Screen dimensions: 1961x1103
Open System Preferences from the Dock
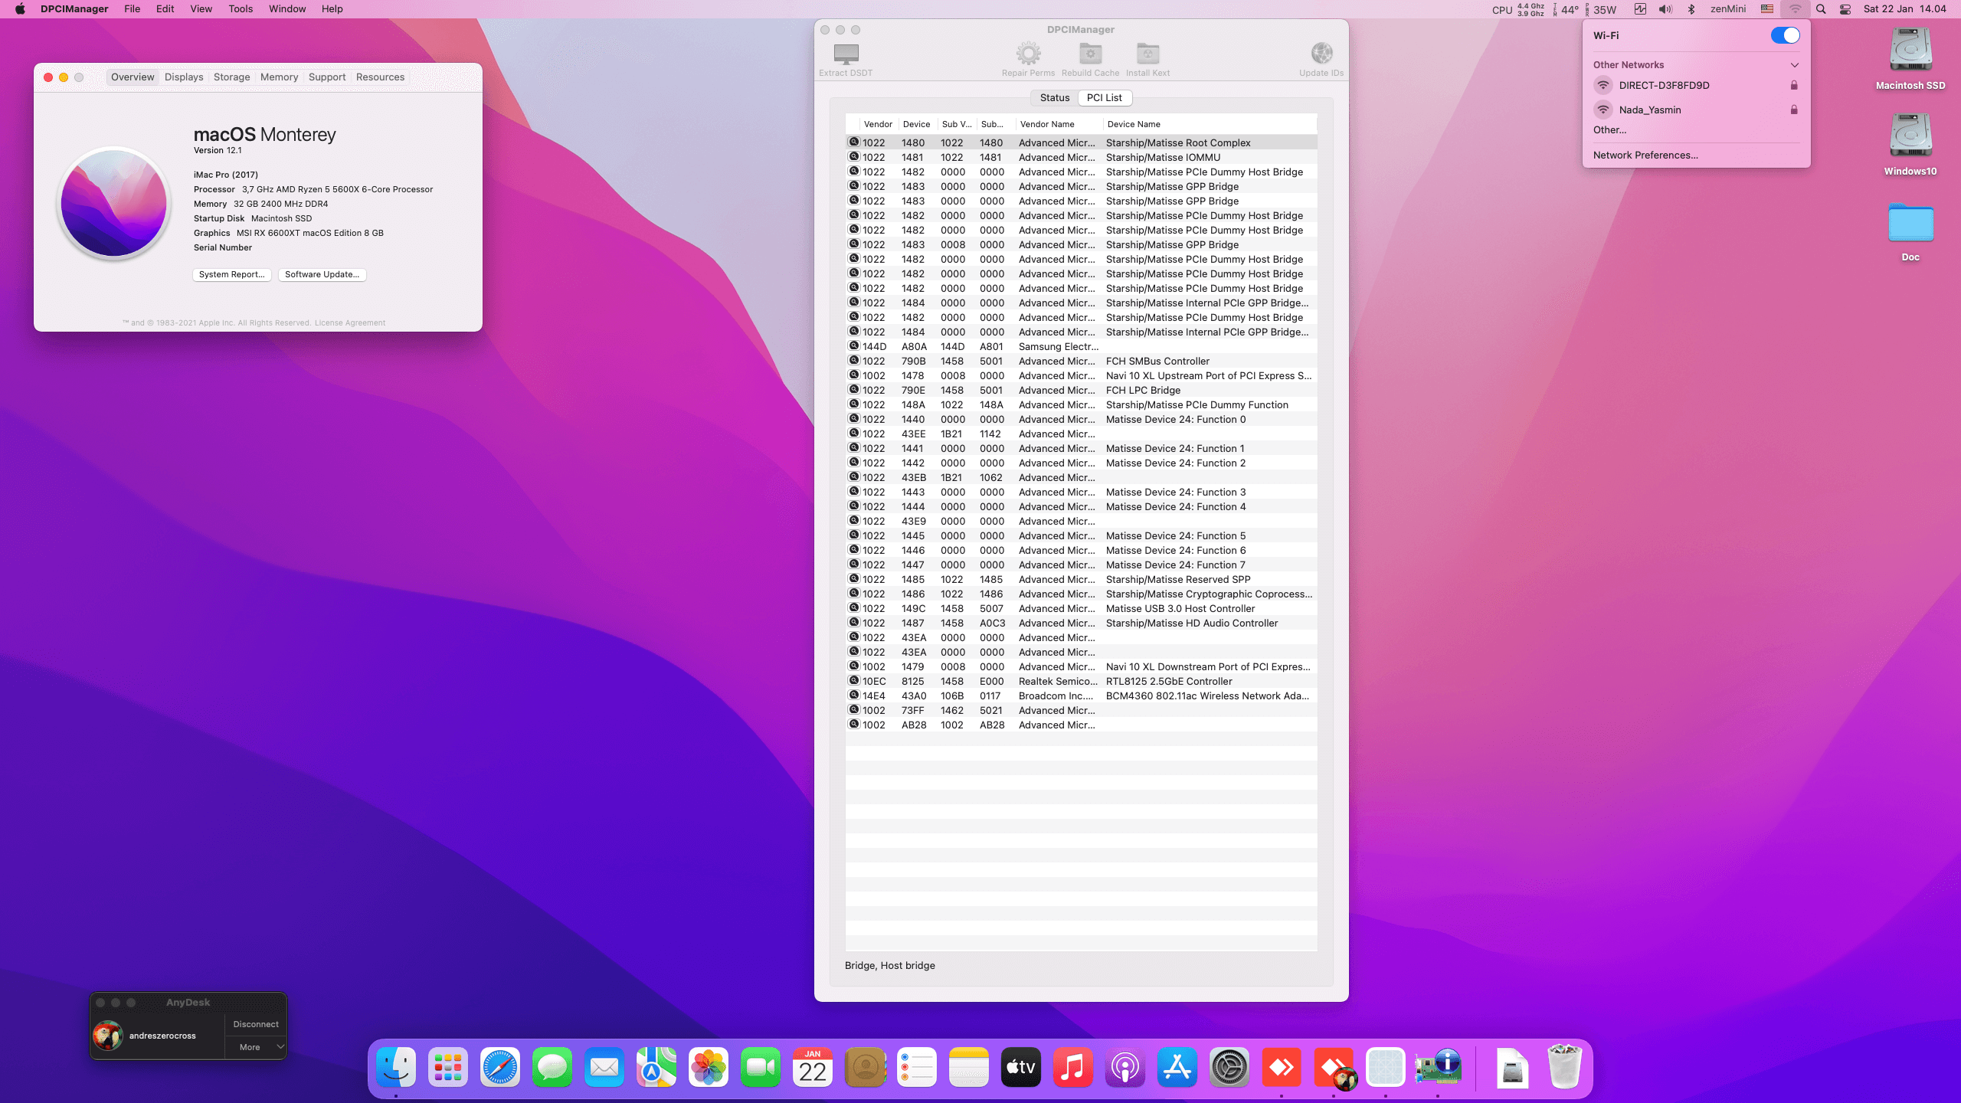click(1229, 1067)
